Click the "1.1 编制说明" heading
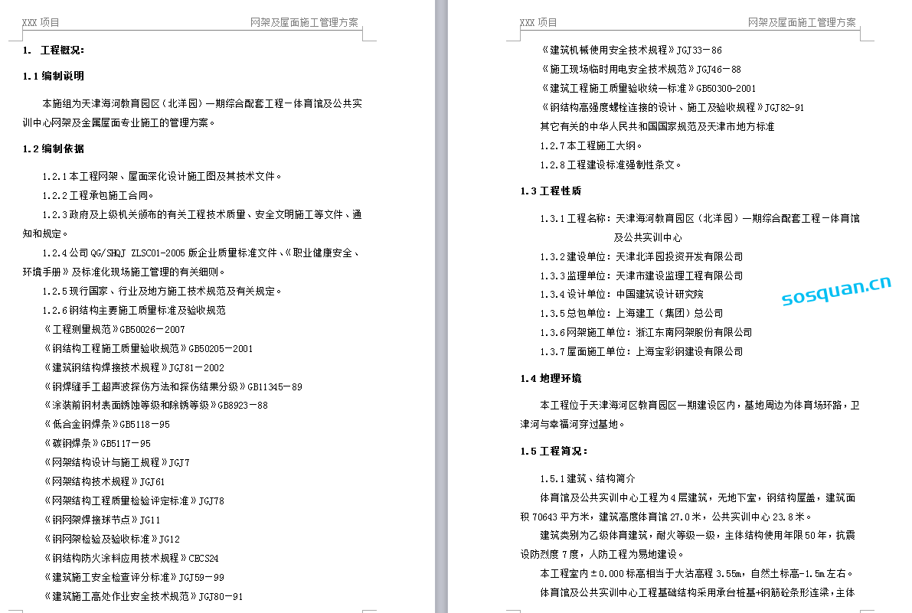 (54, 76)
